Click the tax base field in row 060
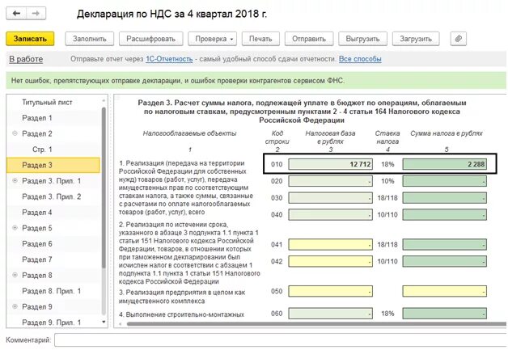 [x=331, y=314]
